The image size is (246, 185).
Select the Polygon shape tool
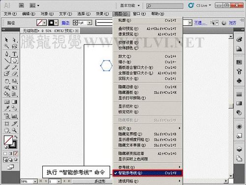[x=14, y=61]
